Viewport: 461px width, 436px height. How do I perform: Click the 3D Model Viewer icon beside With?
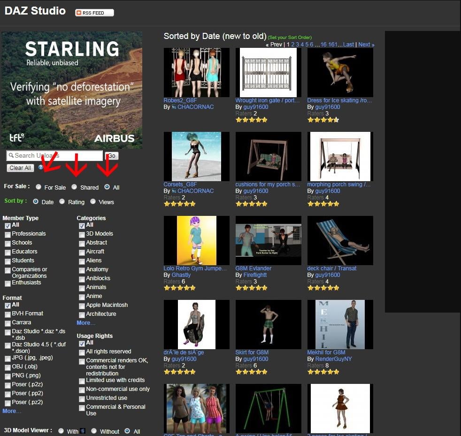pos(83,431)
